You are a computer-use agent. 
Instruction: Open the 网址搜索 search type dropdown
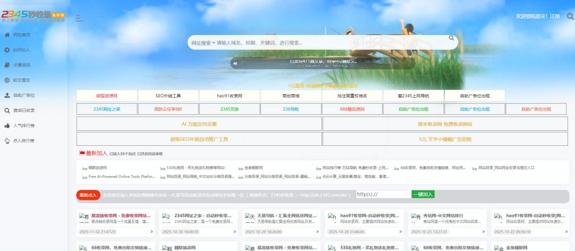203,43
